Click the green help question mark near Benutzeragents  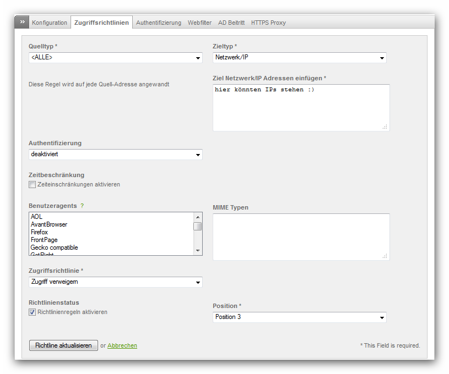pyautogui.click(x=82, y=206)
